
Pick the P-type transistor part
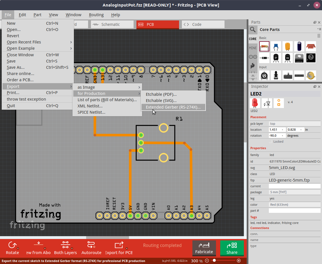(x=276, y=58)
